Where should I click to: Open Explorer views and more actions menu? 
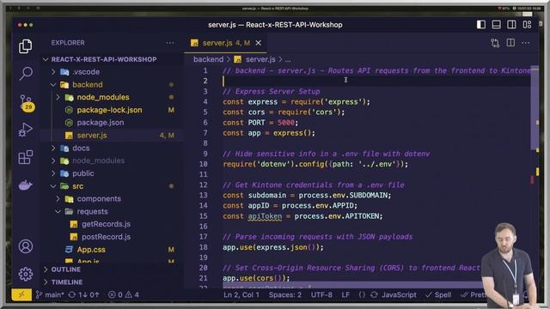(170, 43)
